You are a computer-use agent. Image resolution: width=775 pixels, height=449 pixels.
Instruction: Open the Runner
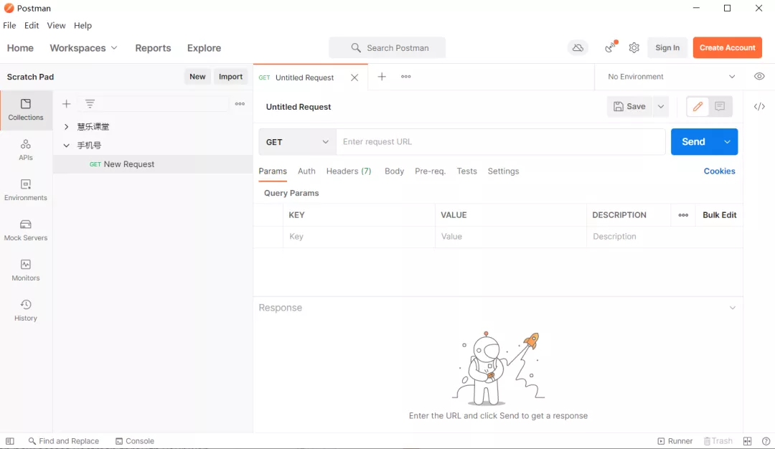[675, 441]
